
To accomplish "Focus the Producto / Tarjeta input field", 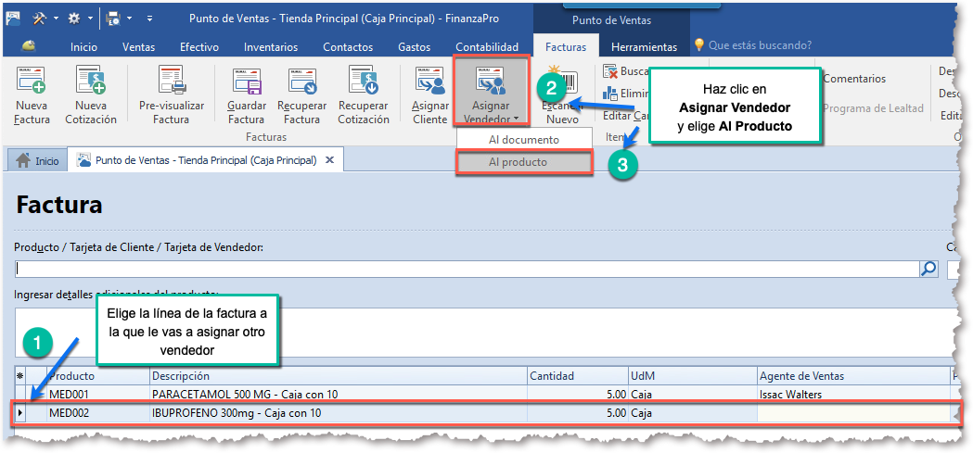I will (467, 269).
